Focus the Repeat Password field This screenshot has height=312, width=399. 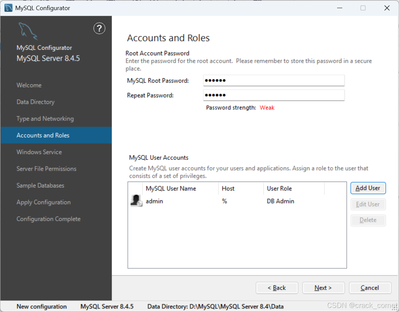pyautogui.click(x=274, y=95)
